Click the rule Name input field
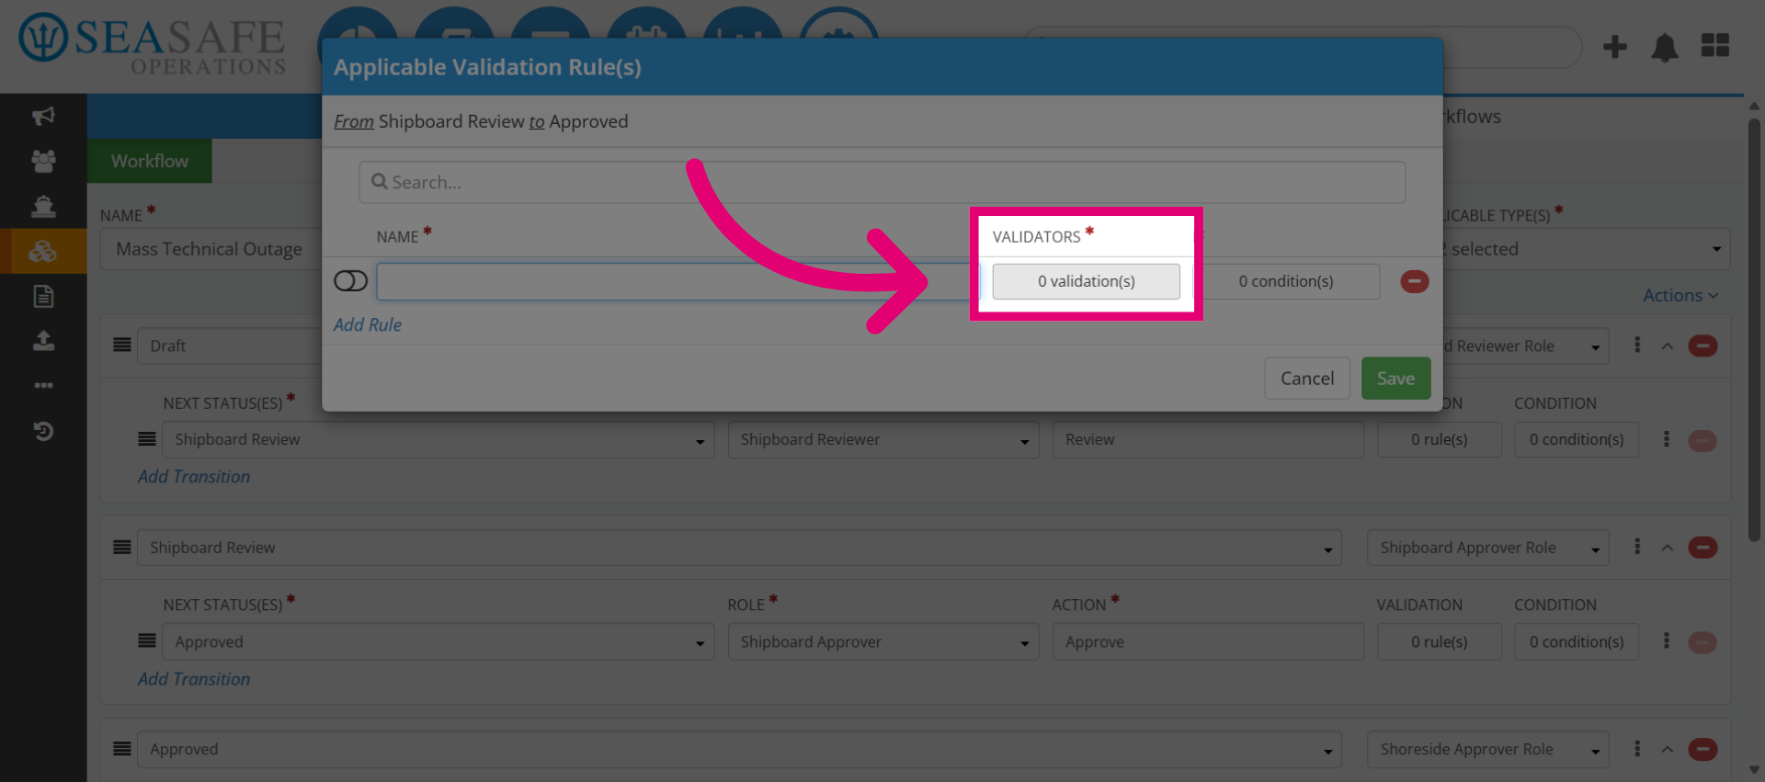 click(678, 281)
